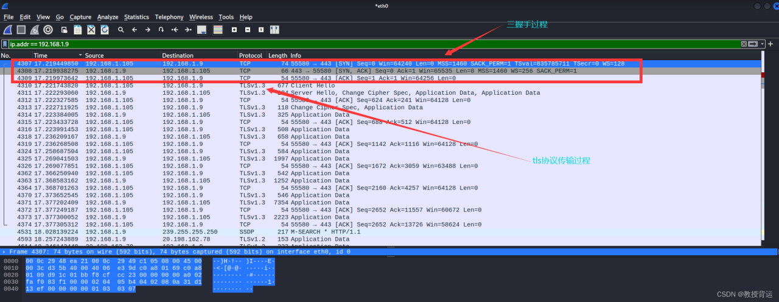The width and height of the screenshot is (779, 302).
Task: Click hex offset 0010 row bytes
Action: 114,267
